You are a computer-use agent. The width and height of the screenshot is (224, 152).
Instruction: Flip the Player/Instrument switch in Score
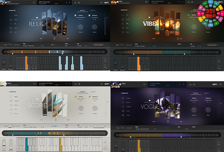[11, 126]
